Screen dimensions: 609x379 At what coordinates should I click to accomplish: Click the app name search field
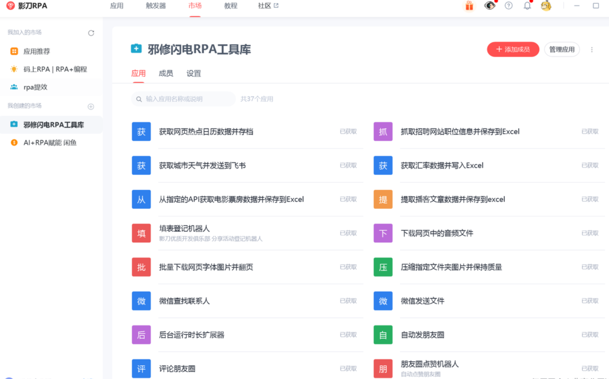[183, 99]
